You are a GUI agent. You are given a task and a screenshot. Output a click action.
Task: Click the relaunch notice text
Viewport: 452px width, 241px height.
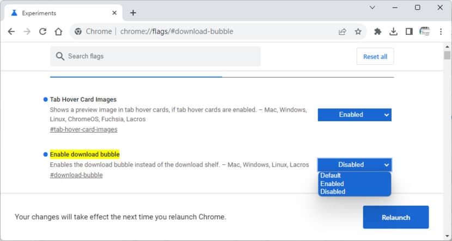(120, 217)
